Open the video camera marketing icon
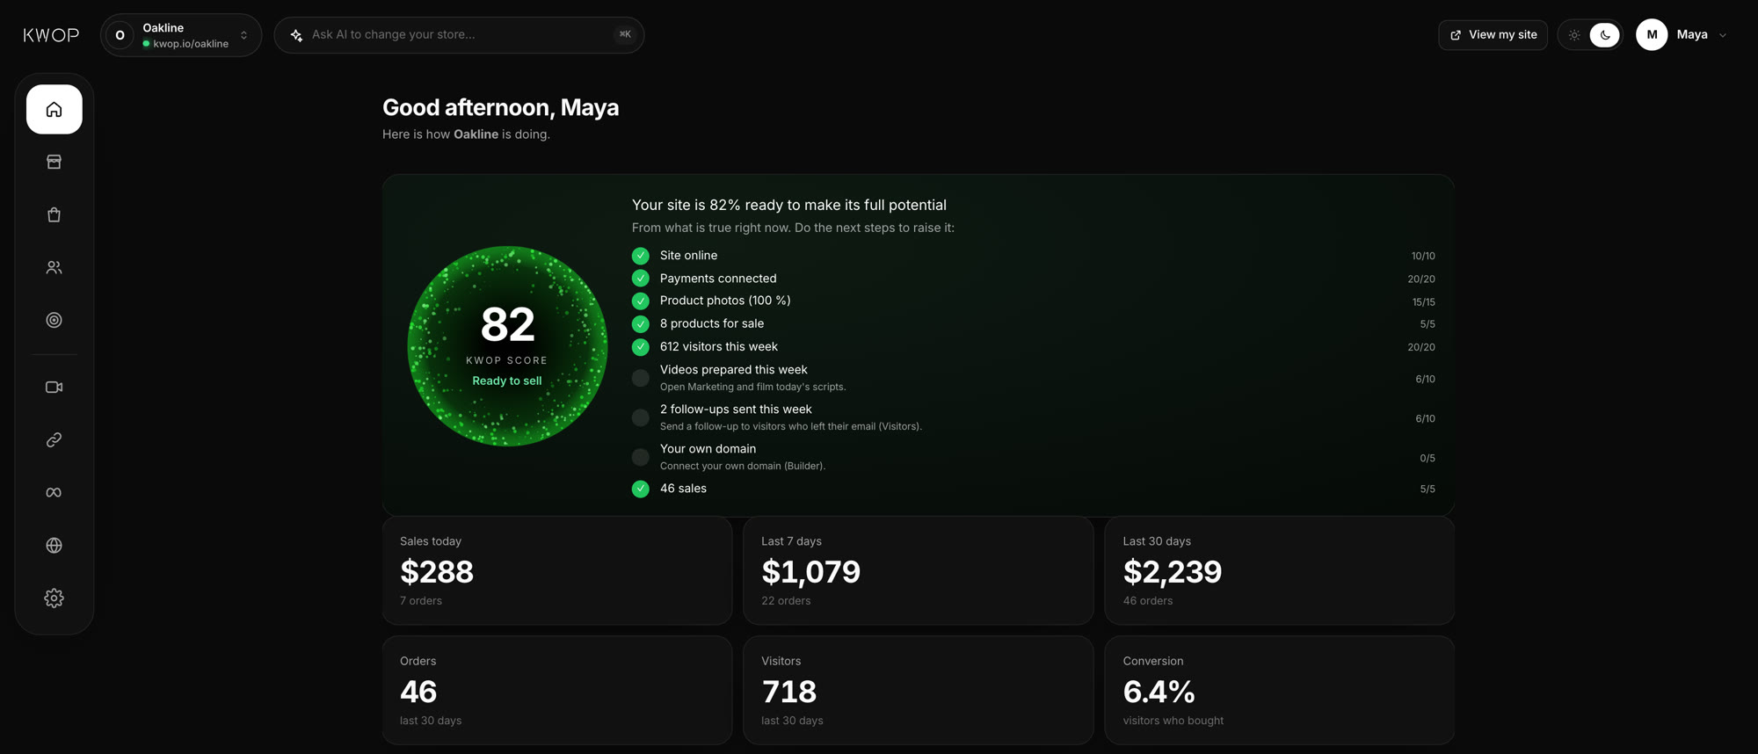The height and width of the screenshot is (754, 1758). [x=54, y=387]
